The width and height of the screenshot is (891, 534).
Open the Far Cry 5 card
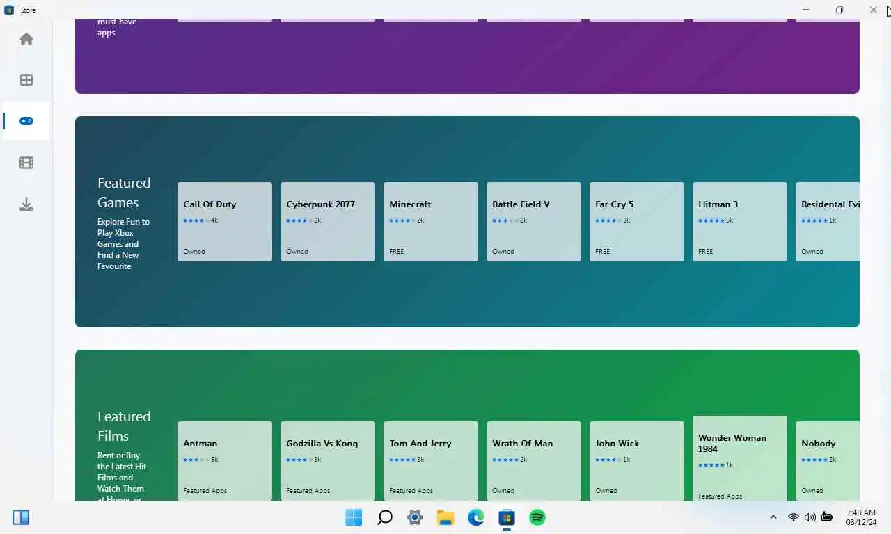click(637, 222)
